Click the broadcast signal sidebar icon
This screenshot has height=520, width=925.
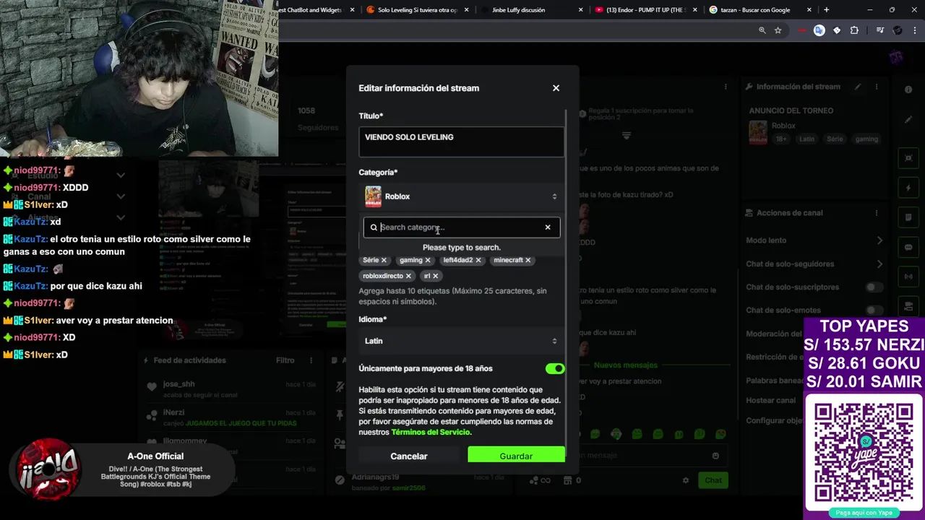click(x=908, y=277)
